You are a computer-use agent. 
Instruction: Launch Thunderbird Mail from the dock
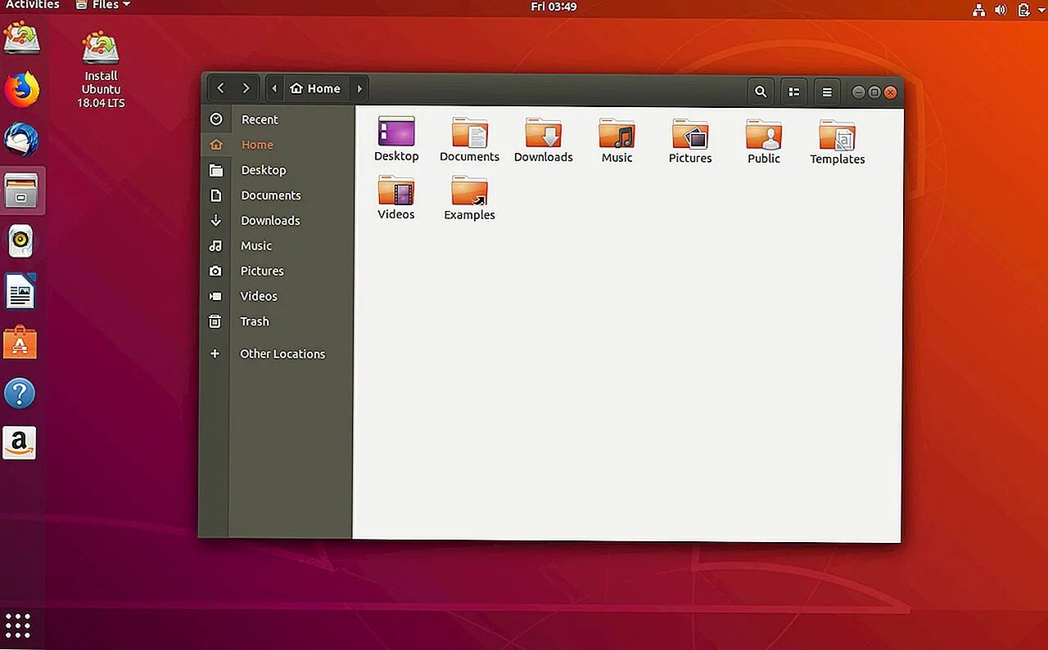click(20, 140)
